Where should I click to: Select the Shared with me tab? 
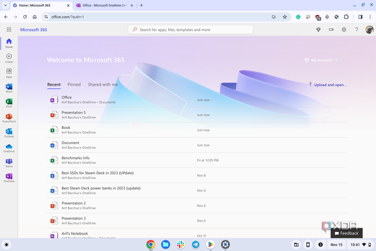pos(103,84)
